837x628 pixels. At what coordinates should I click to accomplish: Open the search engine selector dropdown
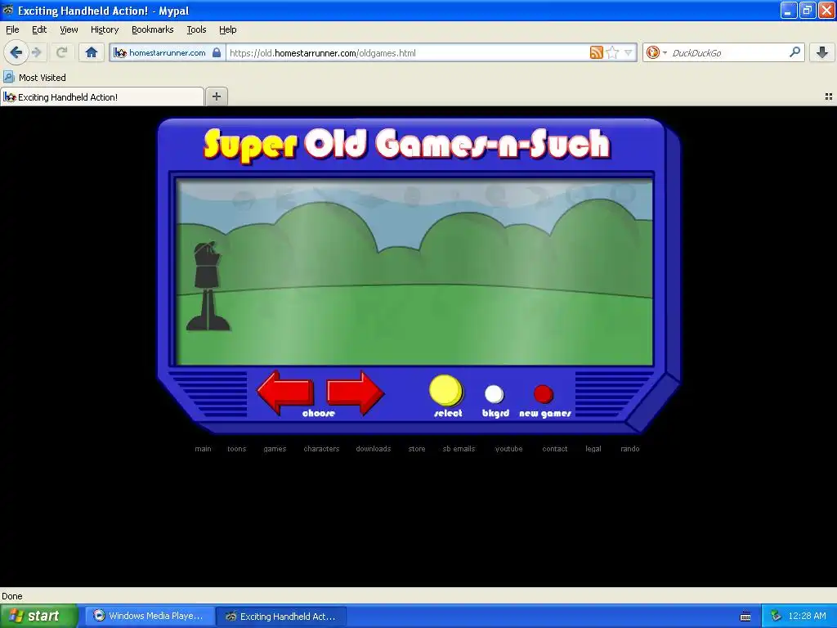point(656,52)
